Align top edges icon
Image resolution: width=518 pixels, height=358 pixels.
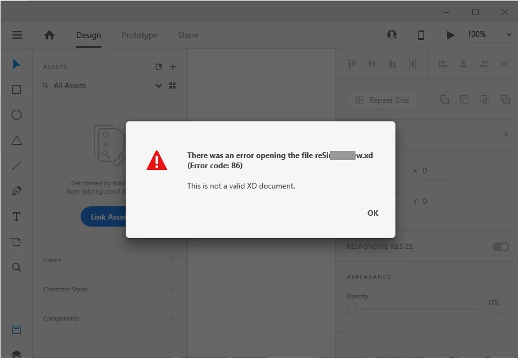352,64
